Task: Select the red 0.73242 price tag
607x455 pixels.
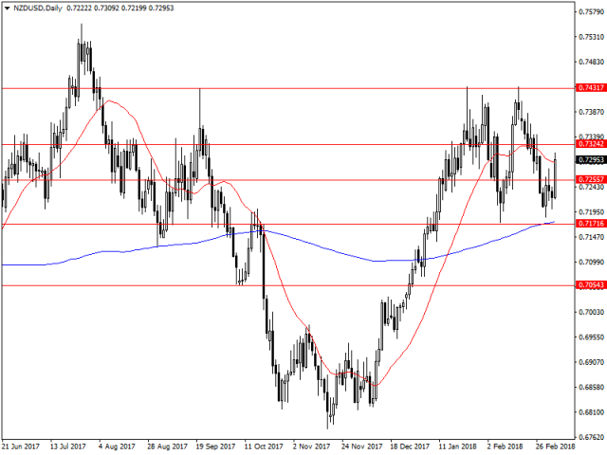Action: tap(590, 145)
